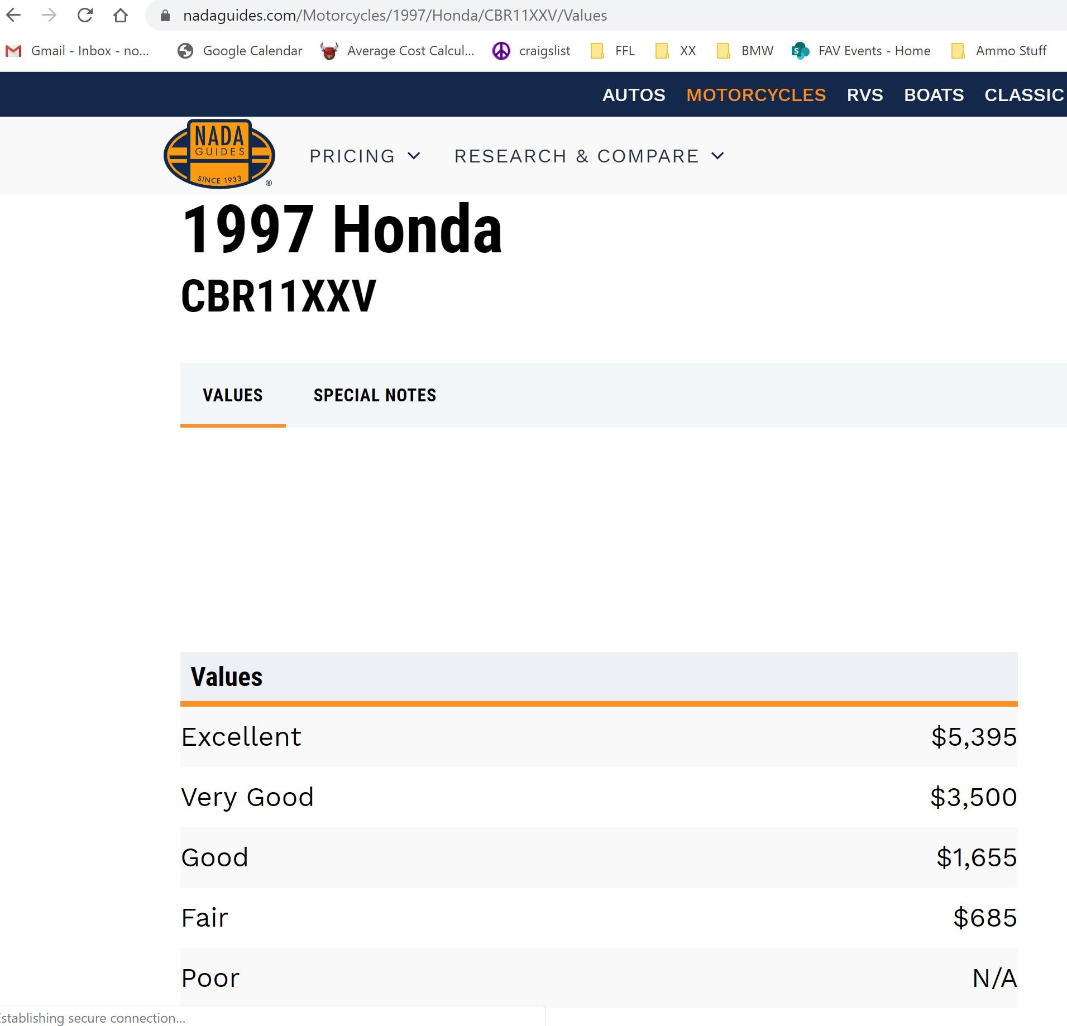Image resolution: width=1067 pixels, height=1026 pixels.
Task: Open the Average Cost Calculator bookmark
Action: 398,51
